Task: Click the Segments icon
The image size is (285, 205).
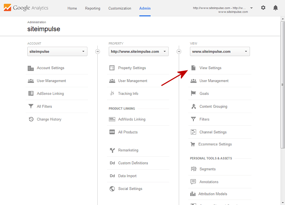Action: point(193,169)
